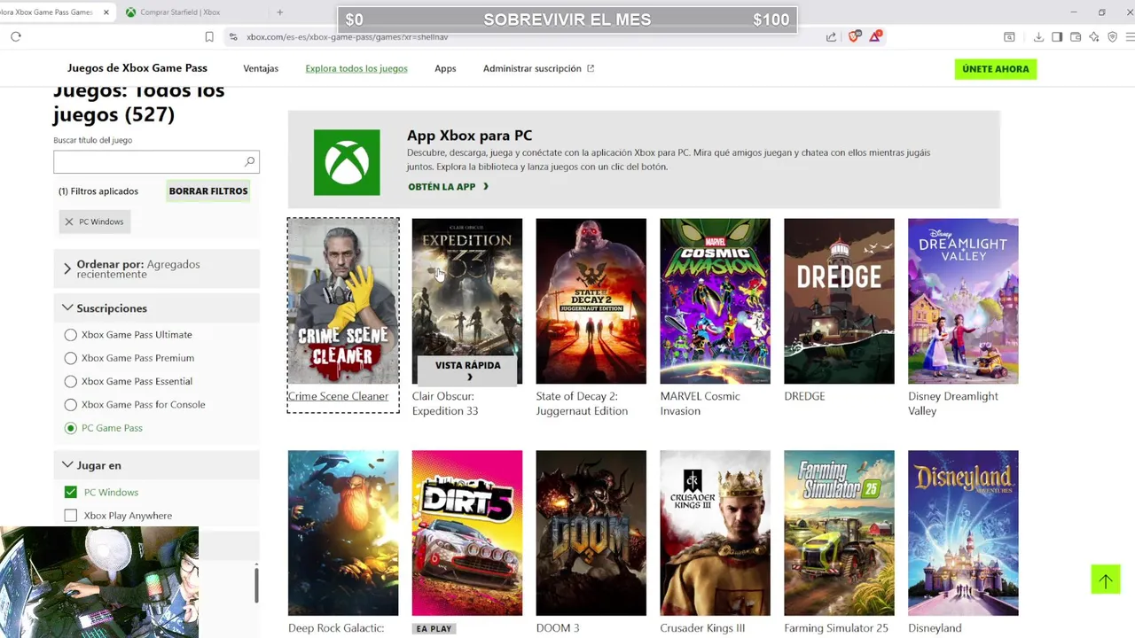Click the Buscar título del juego field

156,161
